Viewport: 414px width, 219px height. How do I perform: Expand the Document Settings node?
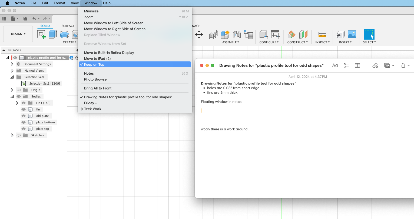12,64
